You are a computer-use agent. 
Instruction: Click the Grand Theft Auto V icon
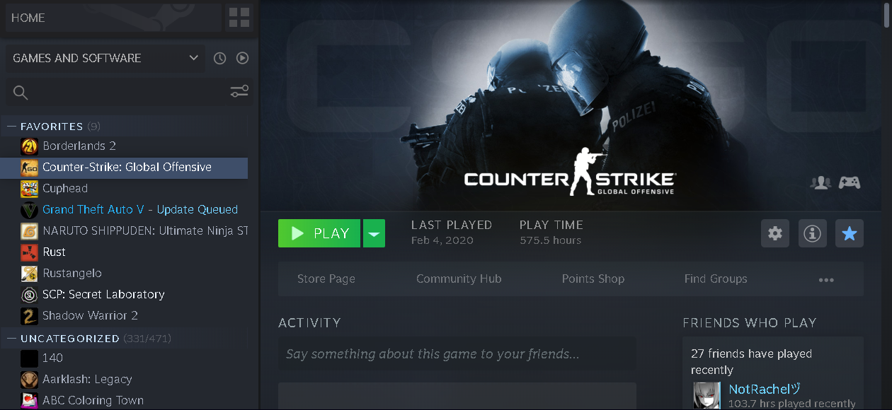click(29, 210)
